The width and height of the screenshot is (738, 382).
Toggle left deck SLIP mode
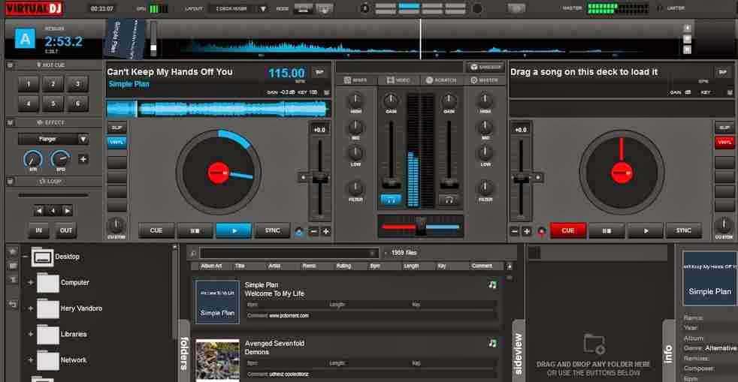pos(116,128)
